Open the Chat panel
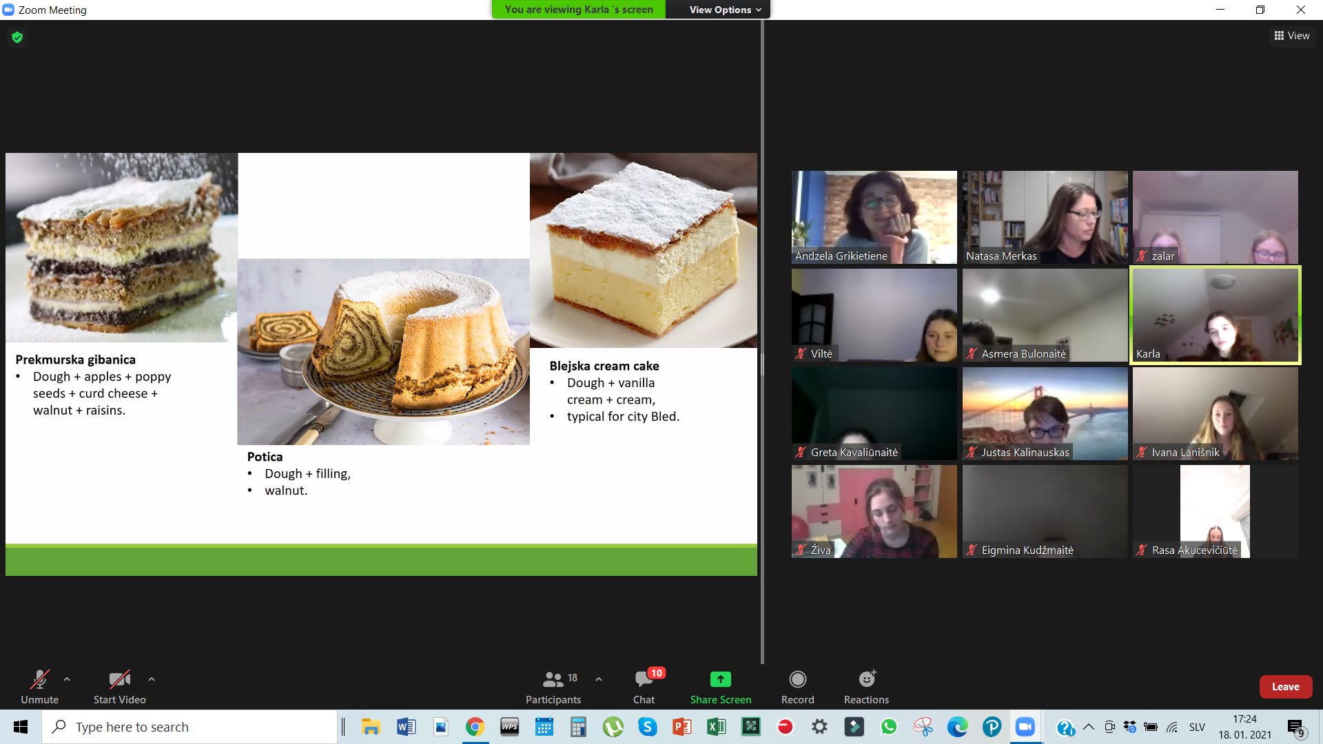 point(644,686)
